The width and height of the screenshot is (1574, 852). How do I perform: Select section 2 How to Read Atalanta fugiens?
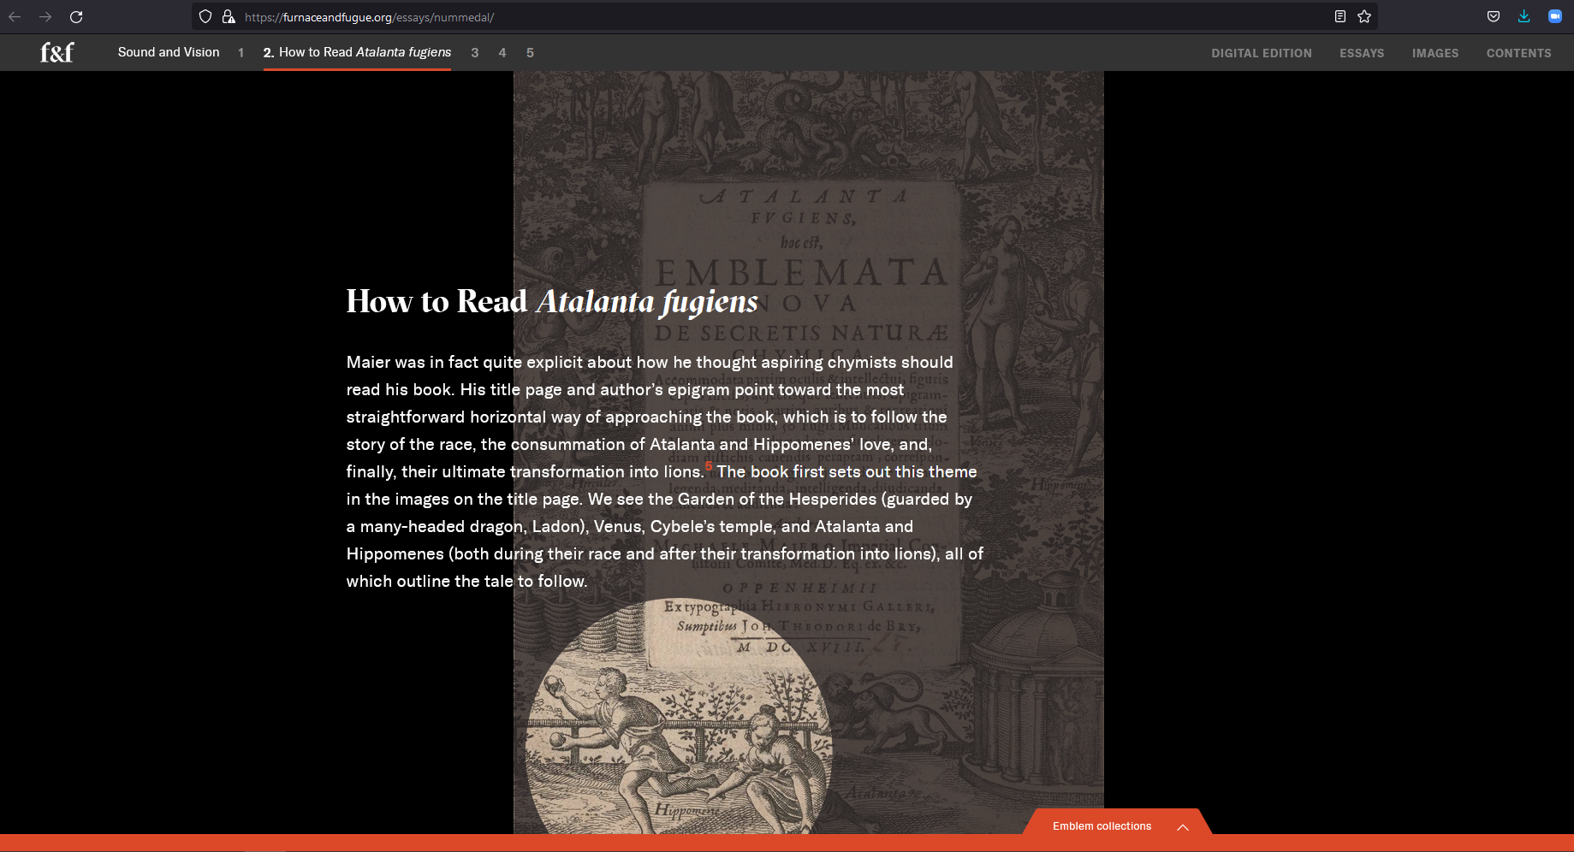(x=357, y=52)
